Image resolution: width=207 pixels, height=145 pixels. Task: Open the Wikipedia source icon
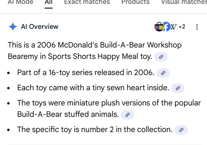(x=173, y=27)
